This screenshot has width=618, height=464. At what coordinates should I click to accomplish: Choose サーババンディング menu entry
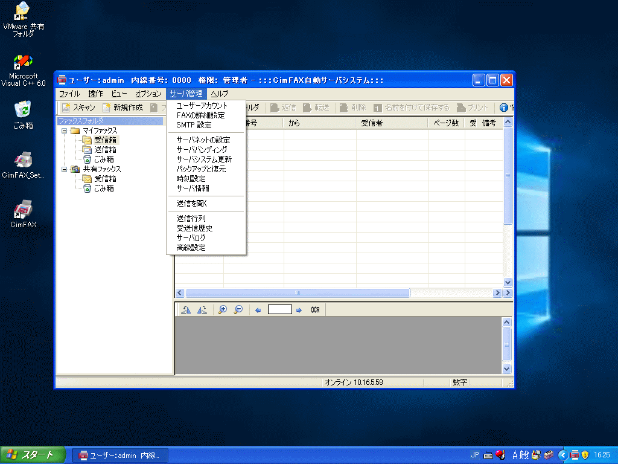coord(206,150)
